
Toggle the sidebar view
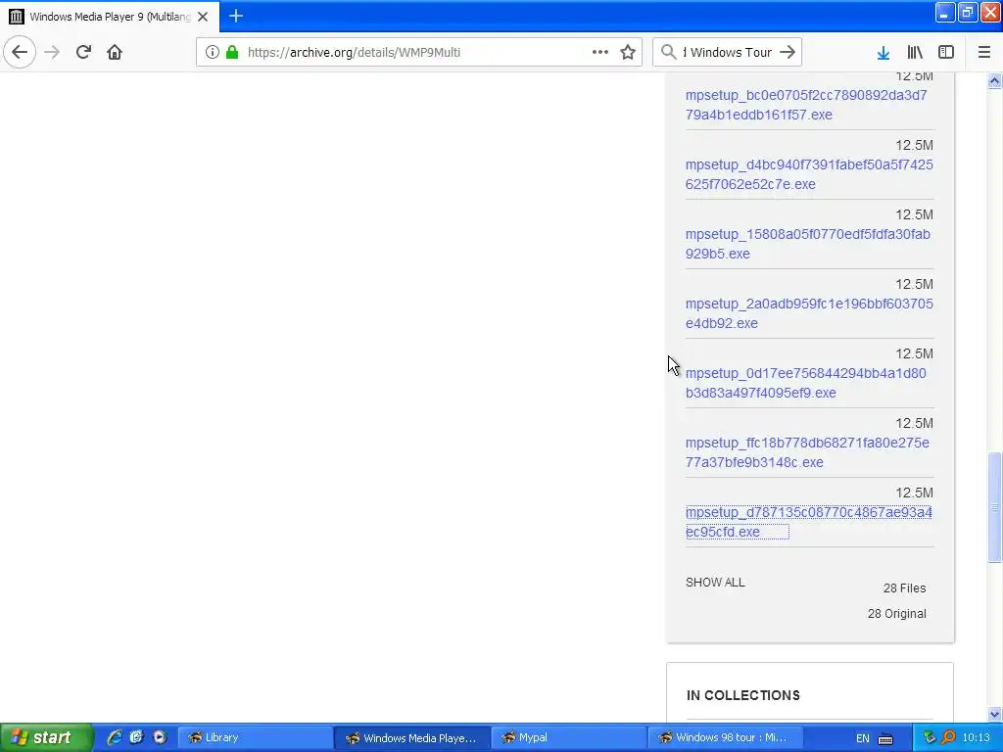pyautogui.click(x=946, y=52)
